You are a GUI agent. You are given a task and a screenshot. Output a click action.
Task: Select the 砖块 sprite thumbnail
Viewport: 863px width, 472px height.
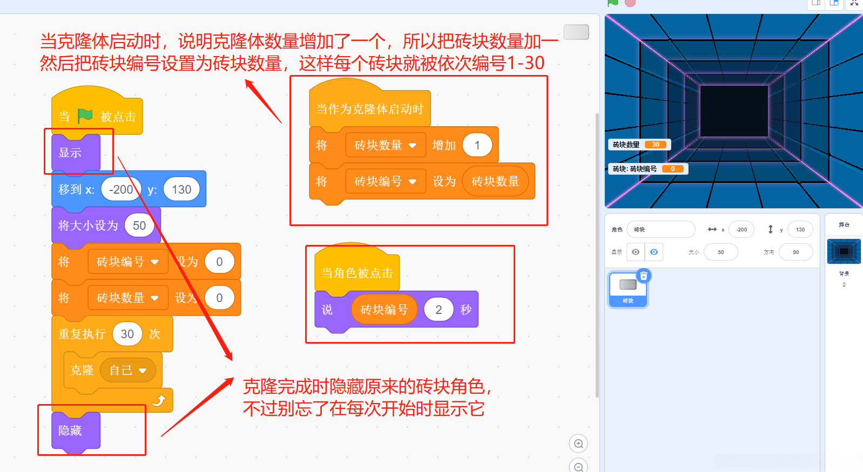628,290
